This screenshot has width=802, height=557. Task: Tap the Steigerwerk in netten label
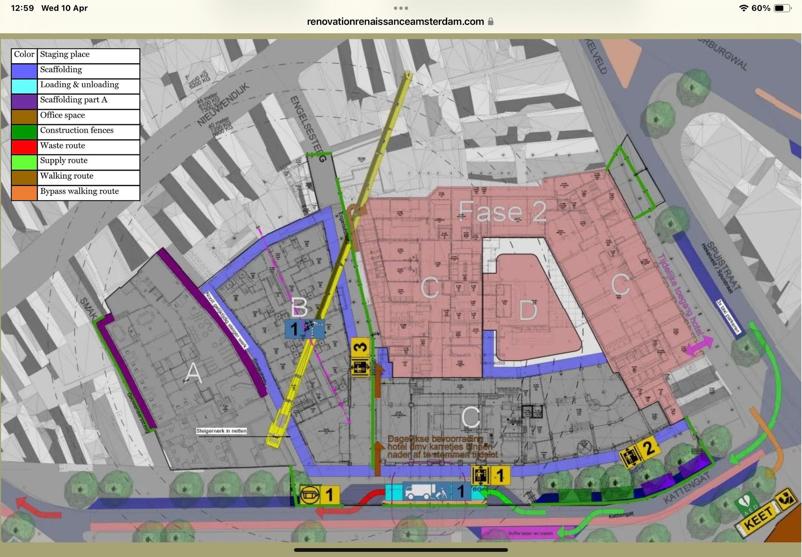point(221,431)
